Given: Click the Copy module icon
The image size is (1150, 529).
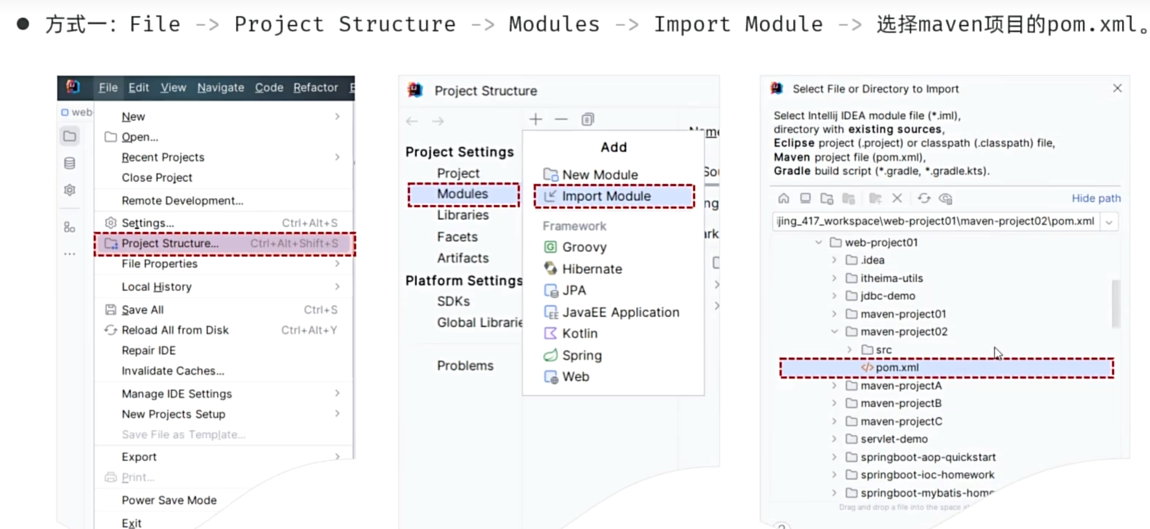Looking at the screenshot, I should coord(588,119).
